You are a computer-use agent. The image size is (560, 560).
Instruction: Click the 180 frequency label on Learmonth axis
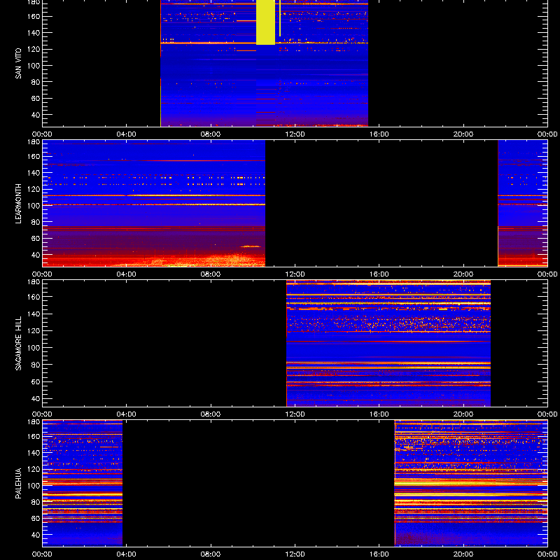pyautogui.click(x=34, y=142)
